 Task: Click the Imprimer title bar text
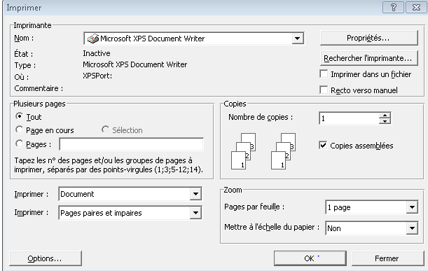(x=24, y=8)
